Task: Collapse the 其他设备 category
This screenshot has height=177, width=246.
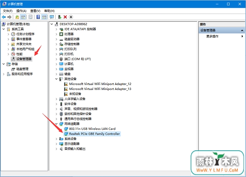Action: pos(57,79)
